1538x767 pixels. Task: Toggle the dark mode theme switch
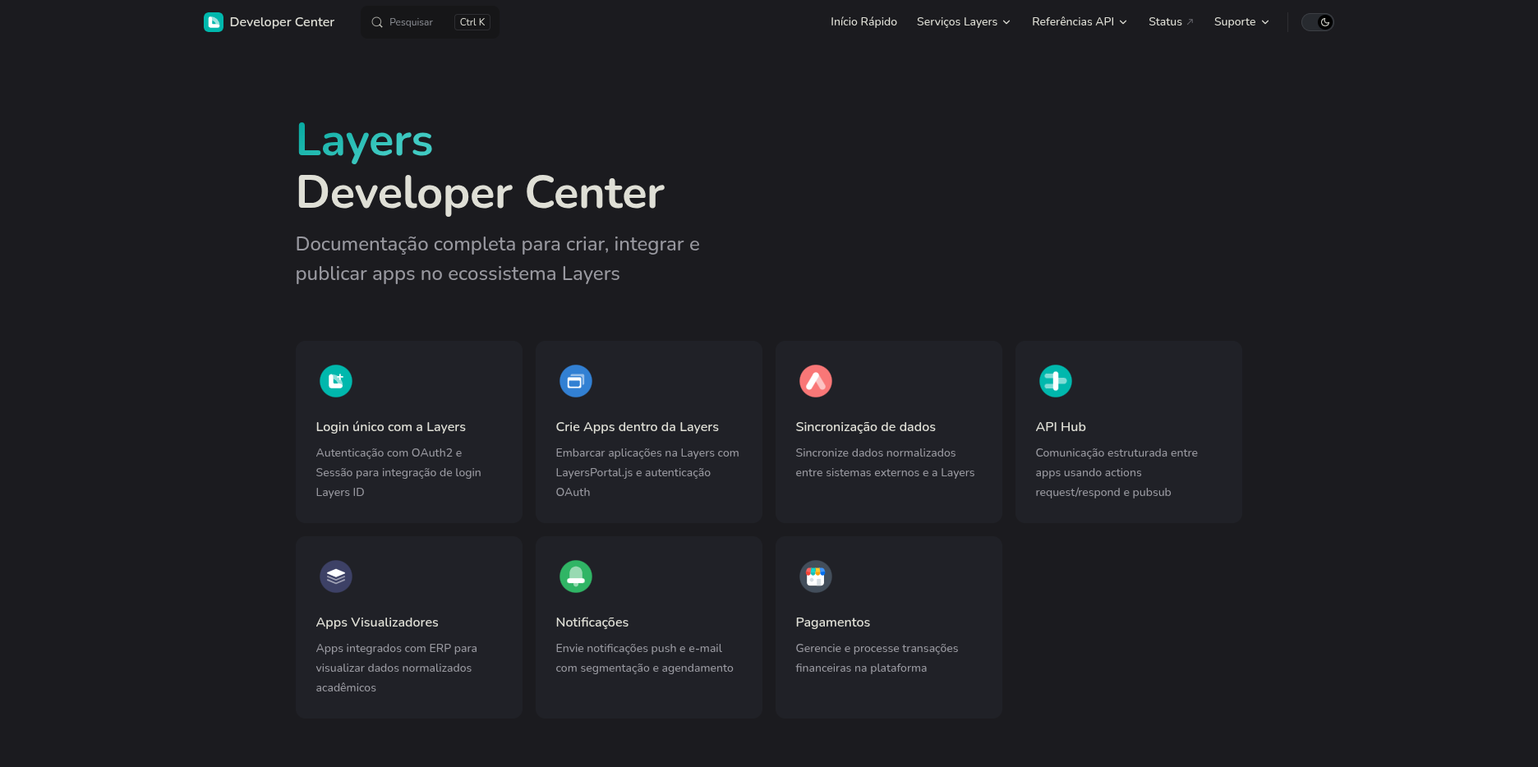[1317, 22]
